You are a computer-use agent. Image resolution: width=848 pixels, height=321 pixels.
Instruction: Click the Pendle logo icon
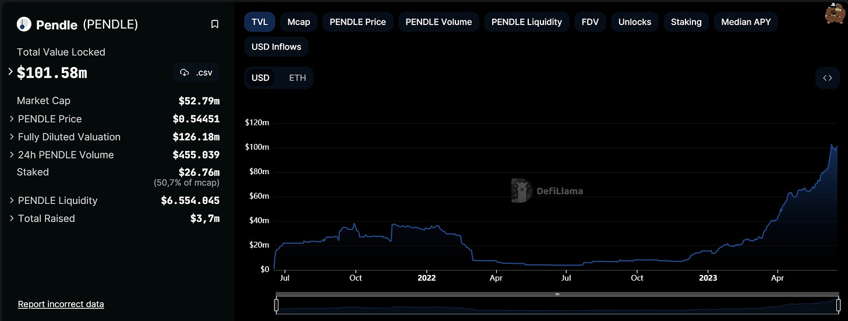point(24,24)
